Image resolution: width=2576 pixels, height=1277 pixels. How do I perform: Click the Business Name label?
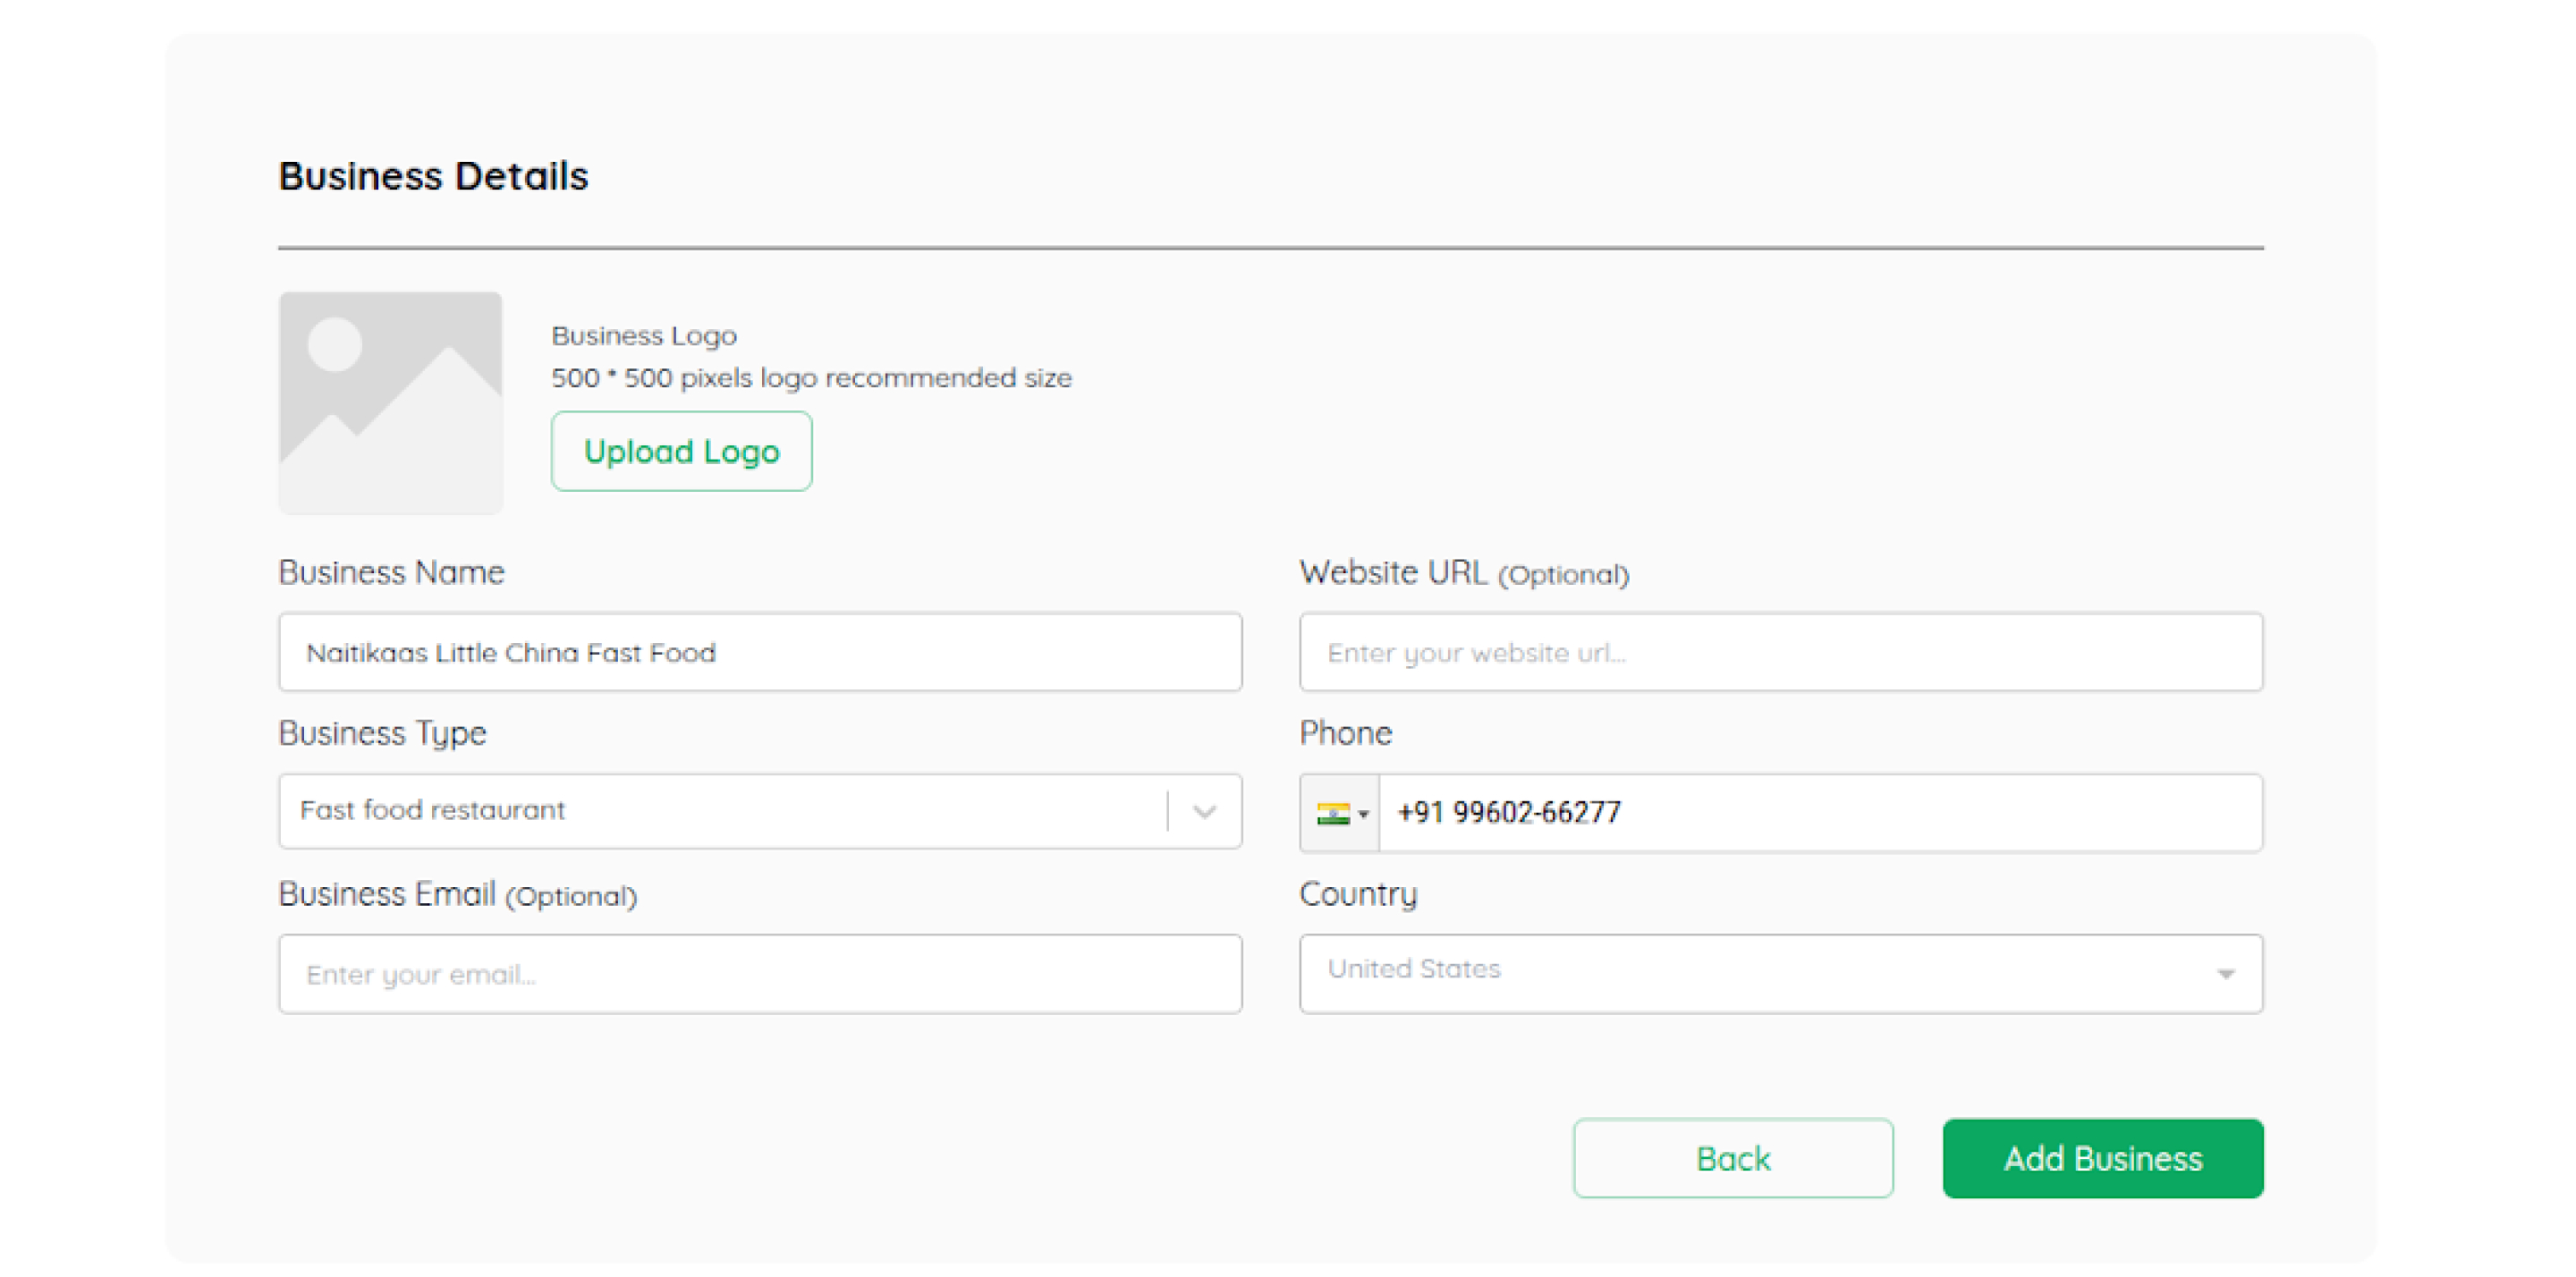pos(391,572)
